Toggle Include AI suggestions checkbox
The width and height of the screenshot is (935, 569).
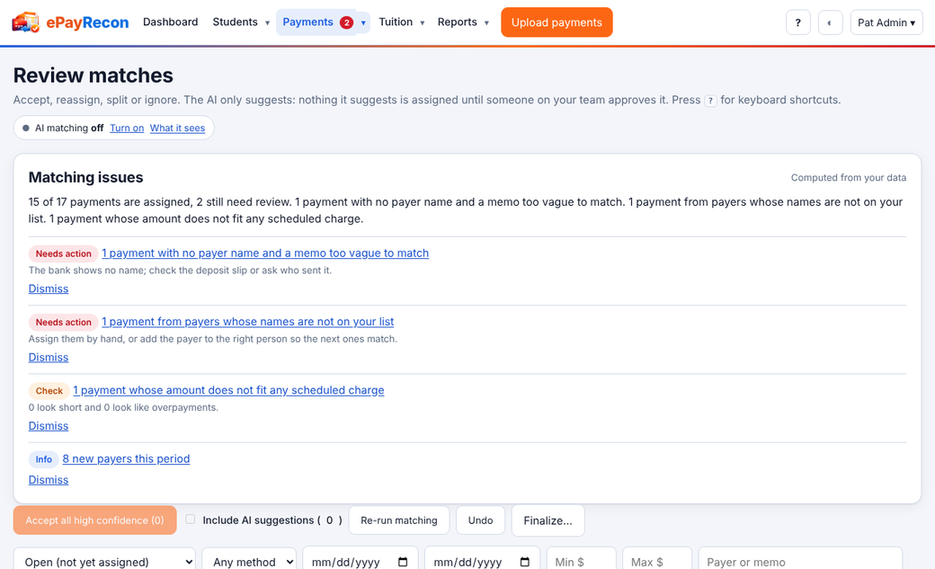click(191, 519)
